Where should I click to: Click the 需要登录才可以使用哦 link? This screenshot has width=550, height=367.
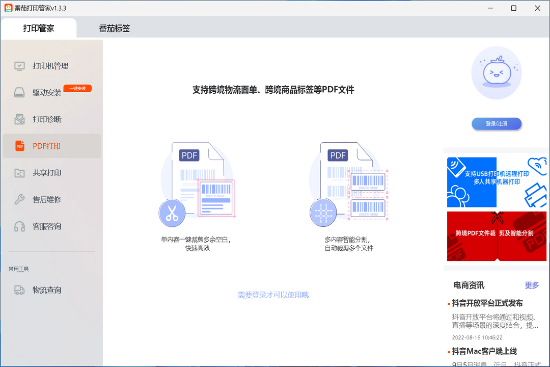[x=273, y=295]
